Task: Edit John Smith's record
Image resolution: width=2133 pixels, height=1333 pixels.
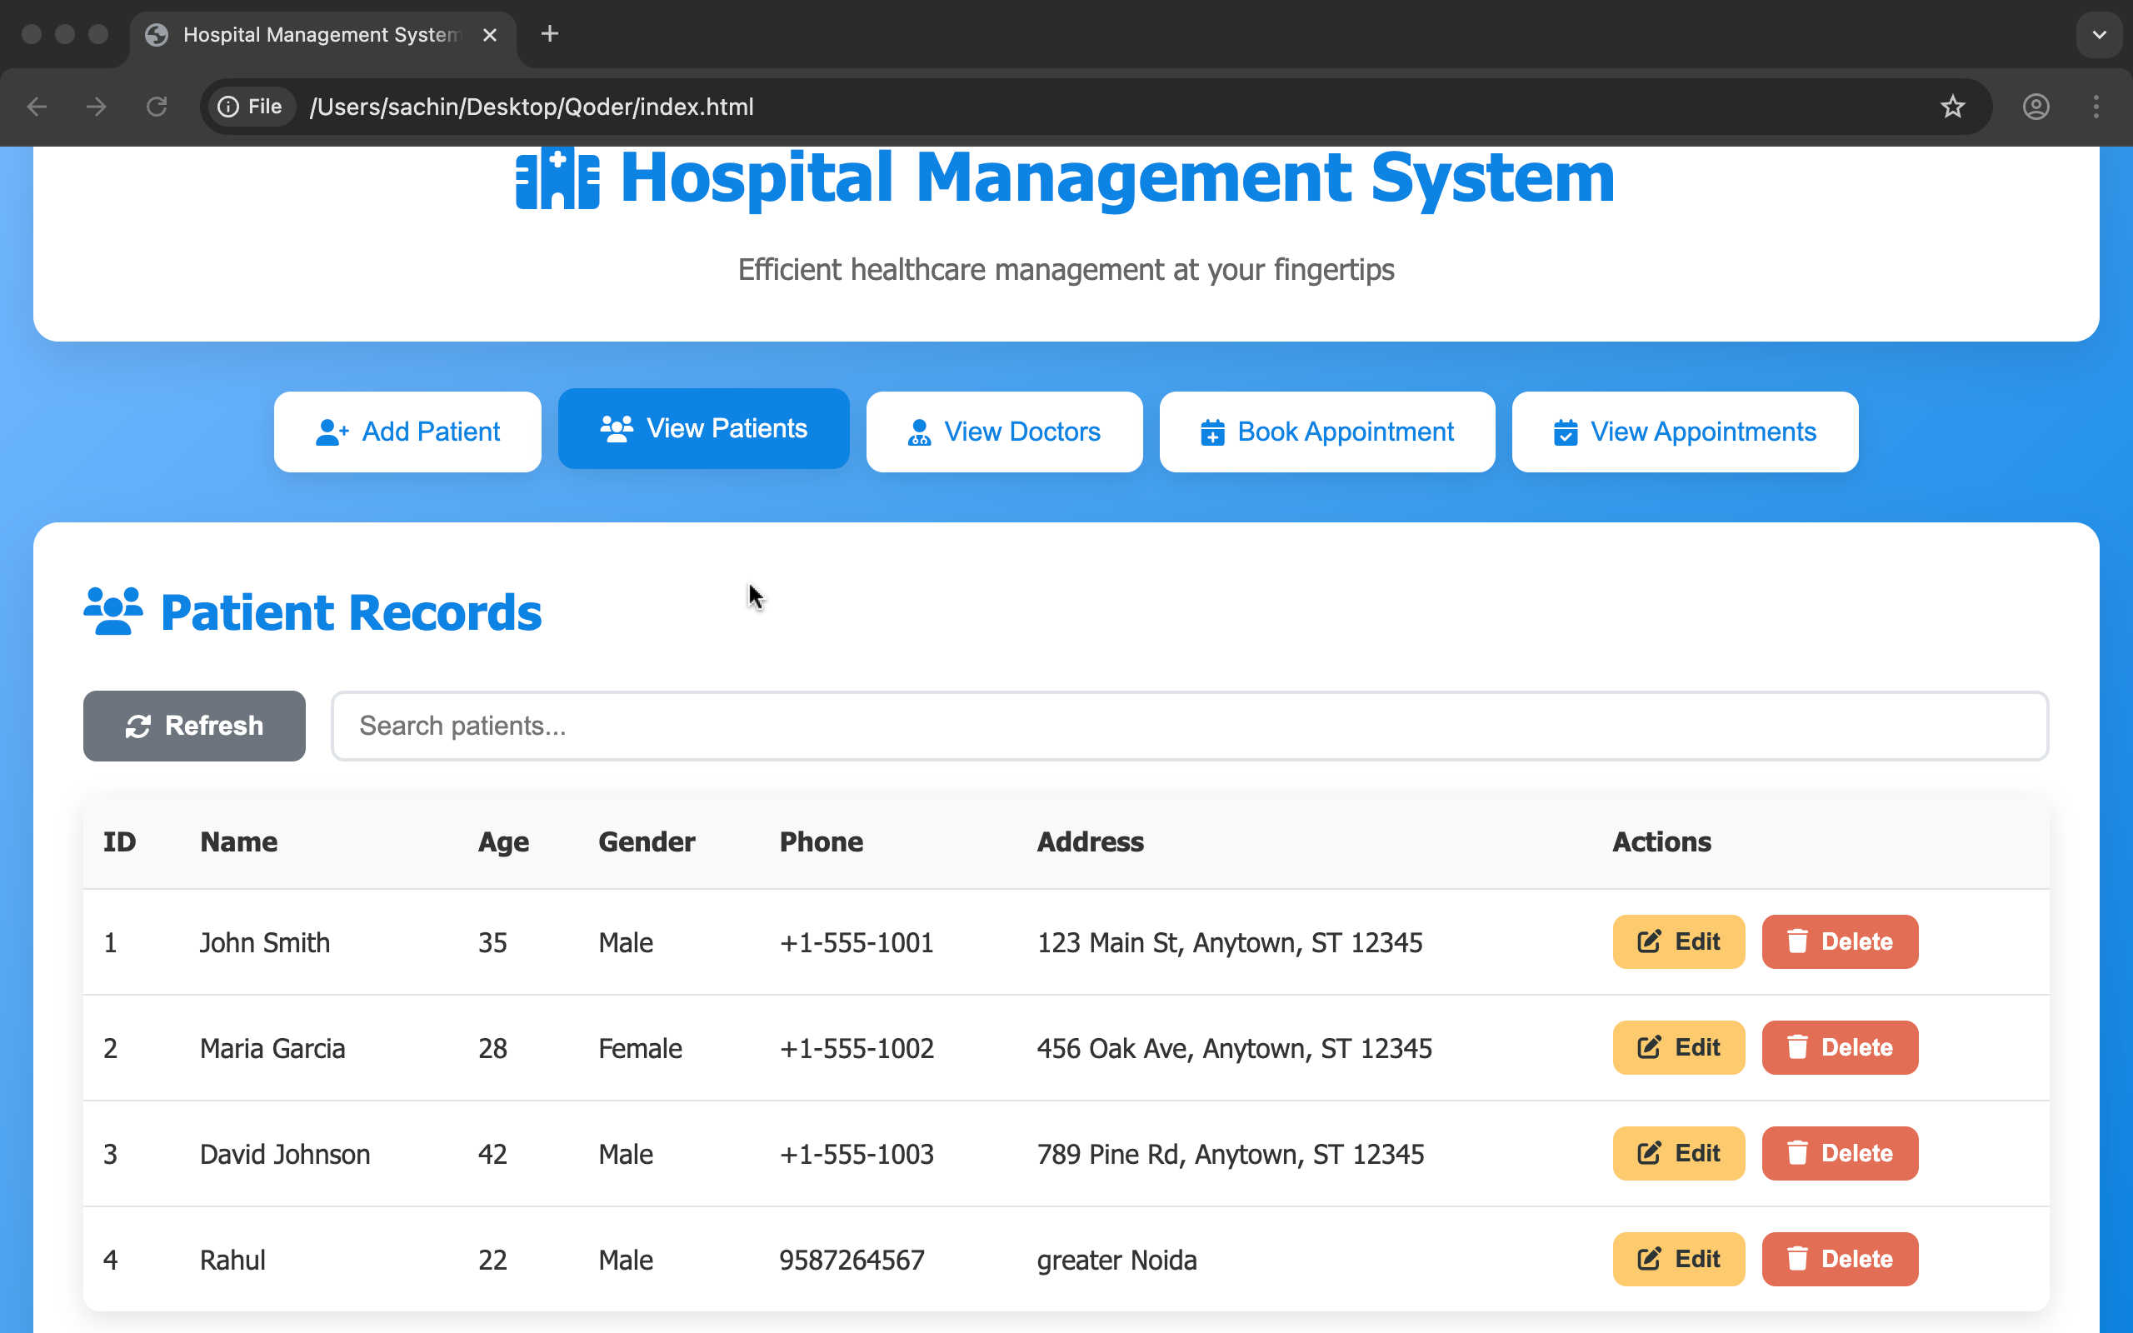Action: click(1678, 941)
